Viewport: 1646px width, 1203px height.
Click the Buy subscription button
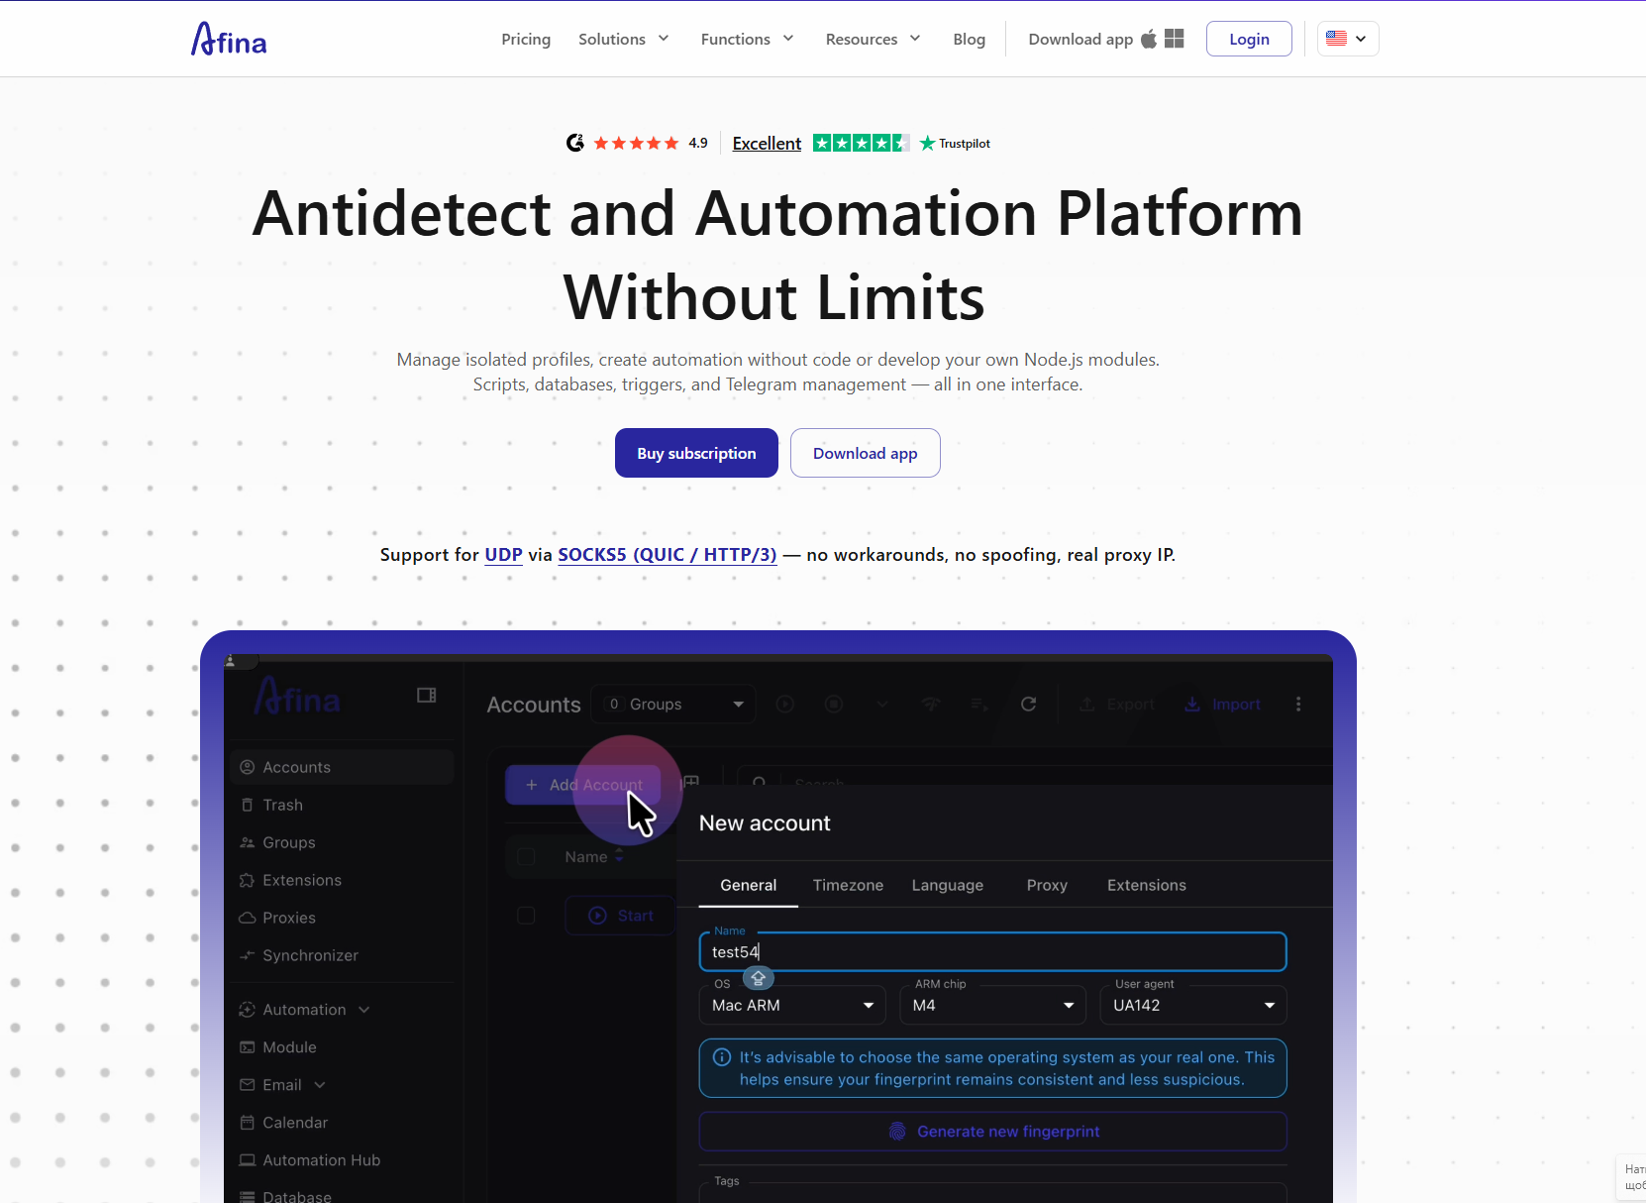pyautogui.click(x=696, y=453)
